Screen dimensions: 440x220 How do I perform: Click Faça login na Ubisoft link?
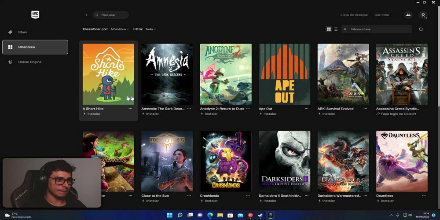tap(396, 114)
